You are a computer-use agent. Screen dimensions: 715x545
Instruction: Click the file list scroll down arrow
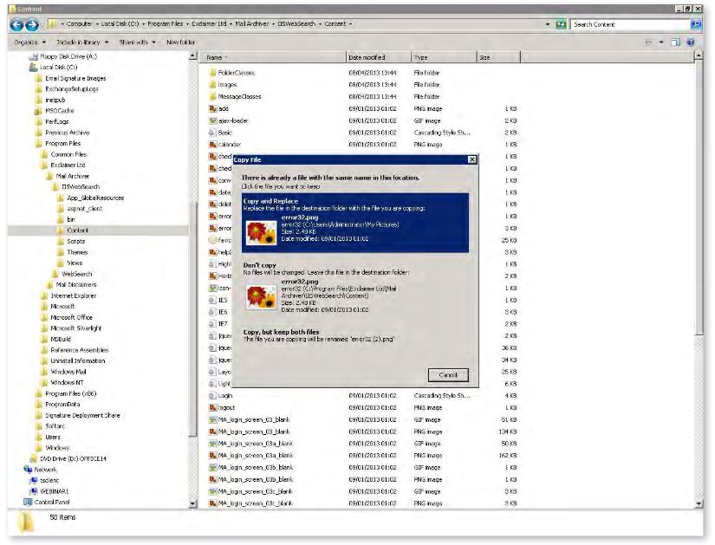click(699, 503)
